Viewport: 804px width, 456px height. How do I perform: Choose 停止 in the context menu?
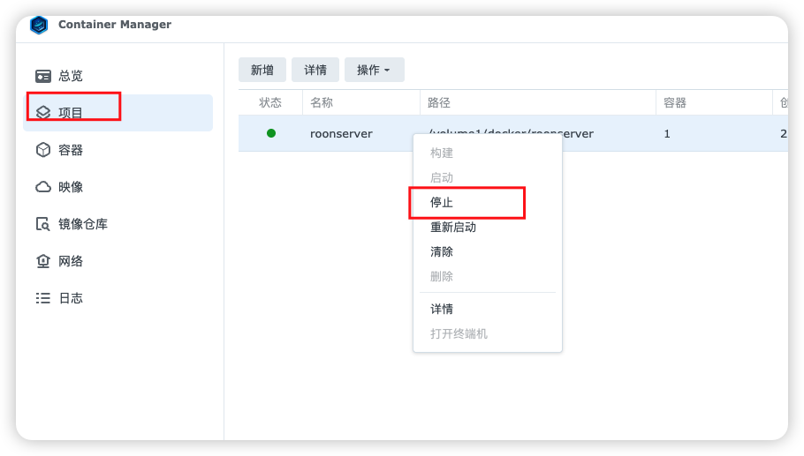(x=442, y=202)
